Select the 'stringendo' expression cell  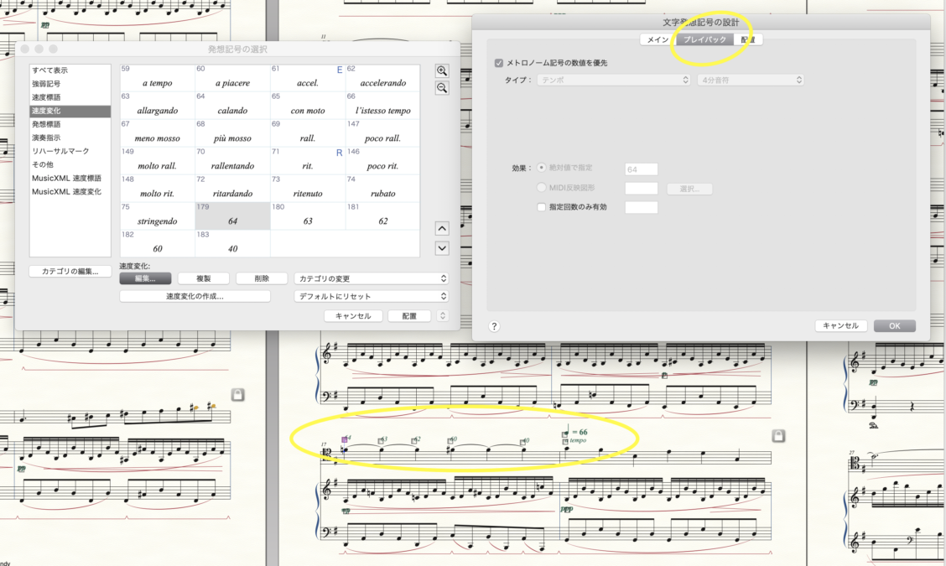(158, 216)
